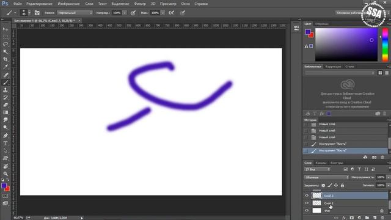Toggle lock position
The image size is (391, 220).
336,185
